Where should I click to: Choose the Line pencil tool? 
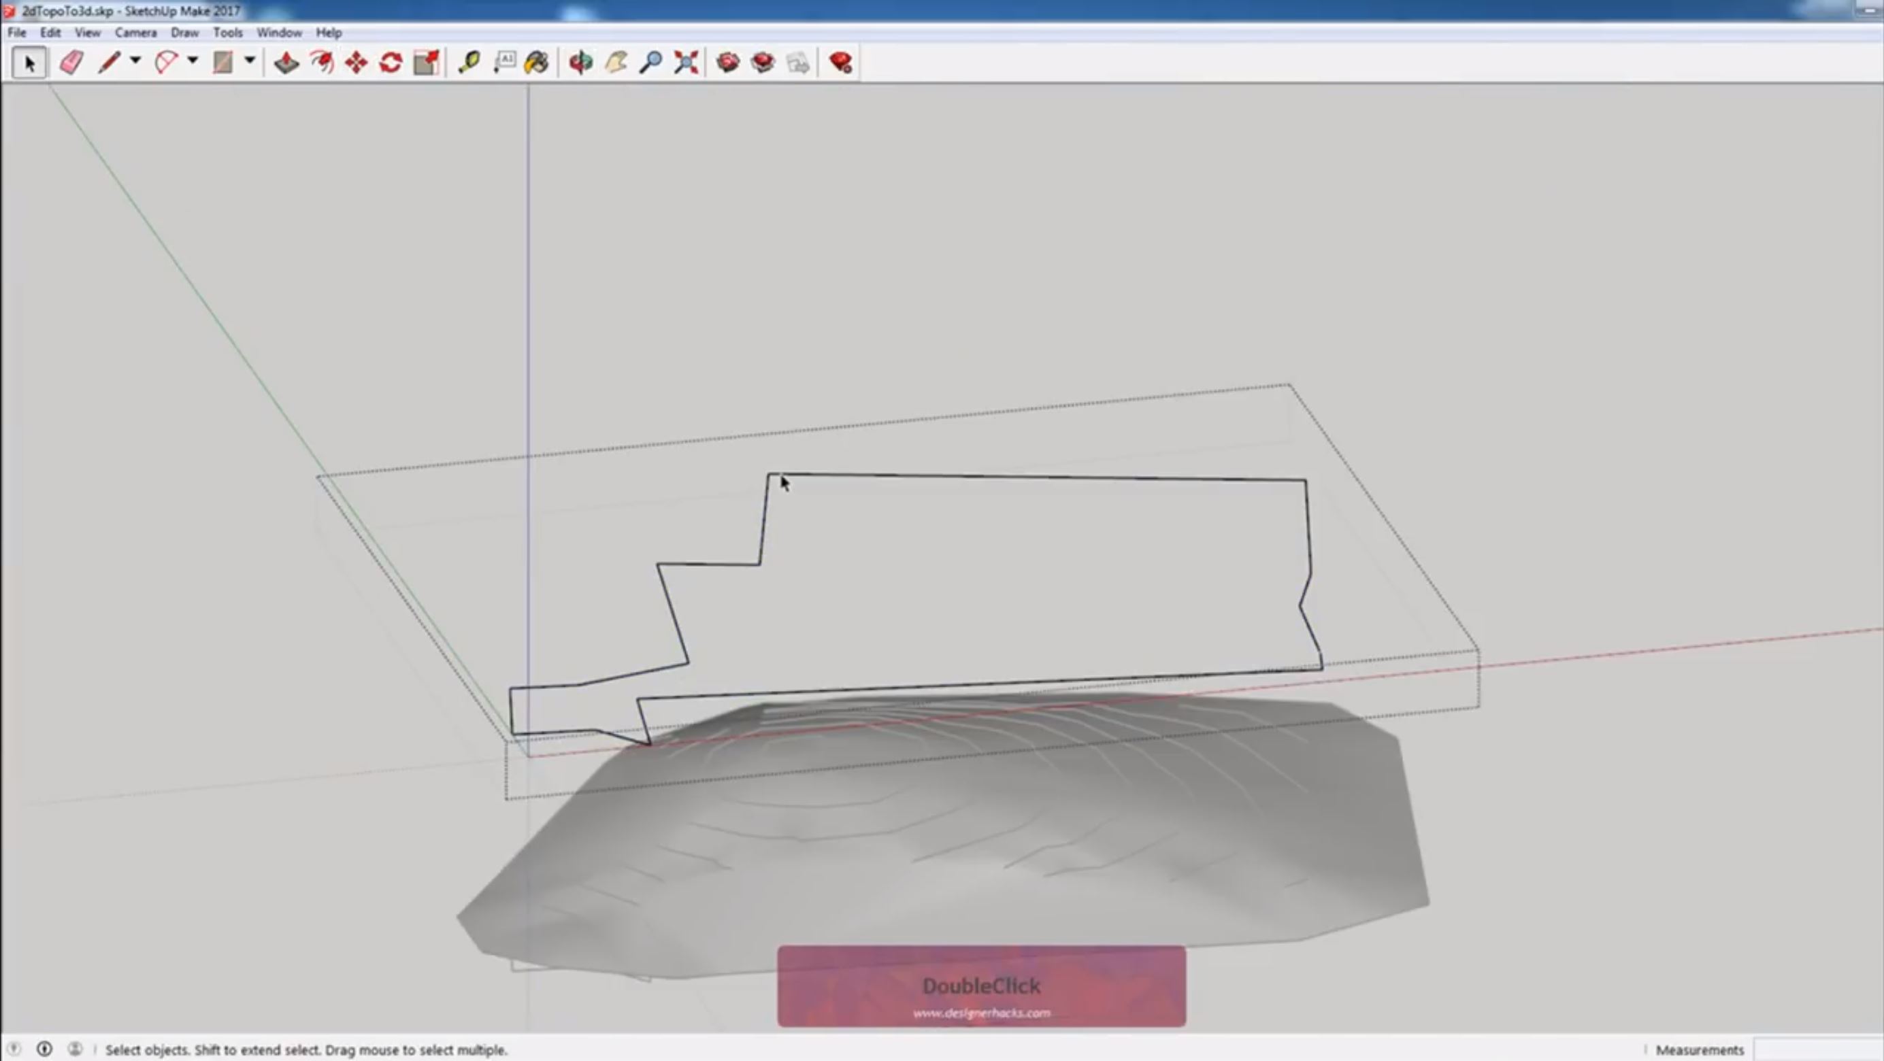point(109,63)
